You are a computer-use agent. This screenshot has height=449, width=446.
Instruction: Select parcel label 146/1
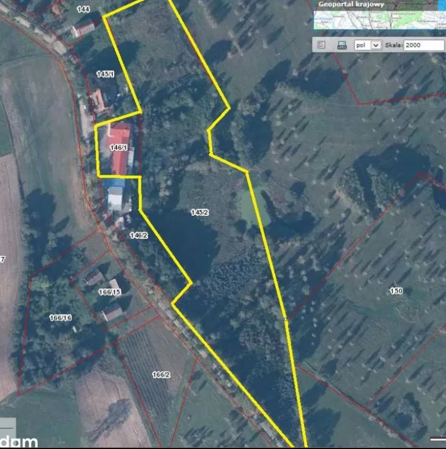point(119,148)
